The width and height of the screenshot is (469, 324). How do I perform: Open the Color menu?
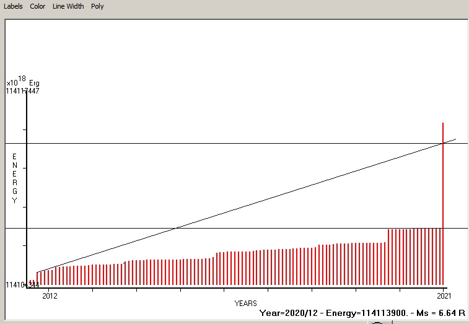click(x=38, y=6)
